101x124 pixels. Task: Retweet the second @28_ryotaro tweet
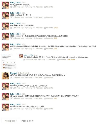(x=38, y=17)
